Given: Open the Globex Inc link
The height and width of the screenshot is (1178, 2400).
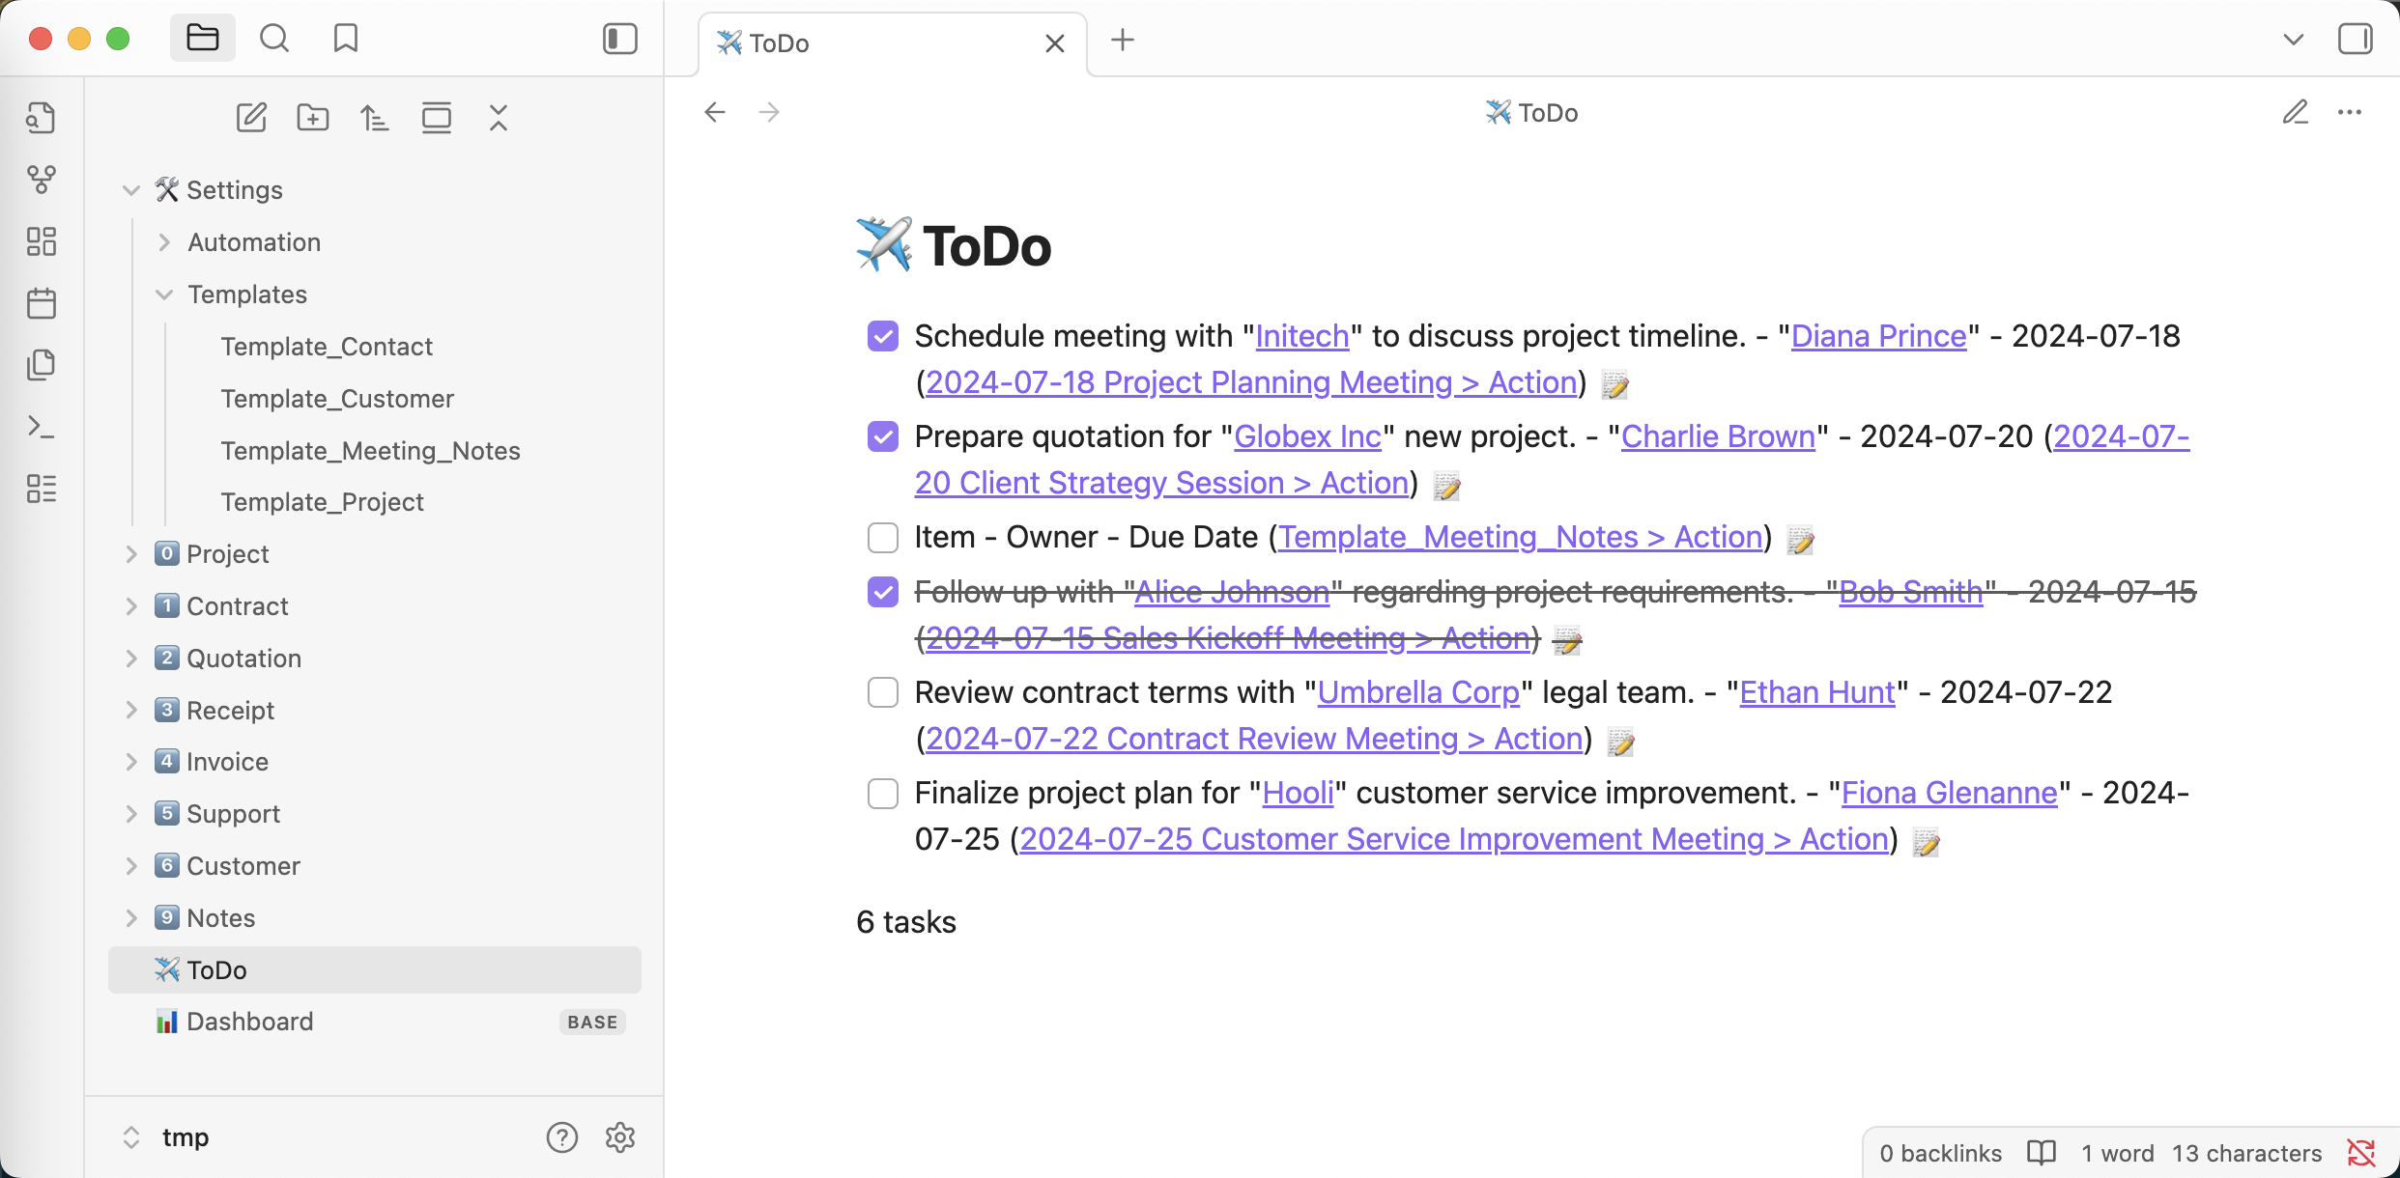Looking at the screenshot, I should click(1307, 436).
